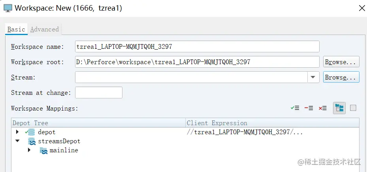The width and height of the screenshot is (367, 172).
Task: Click the include tree mapping icon
Action: click(x=295, y=108)
